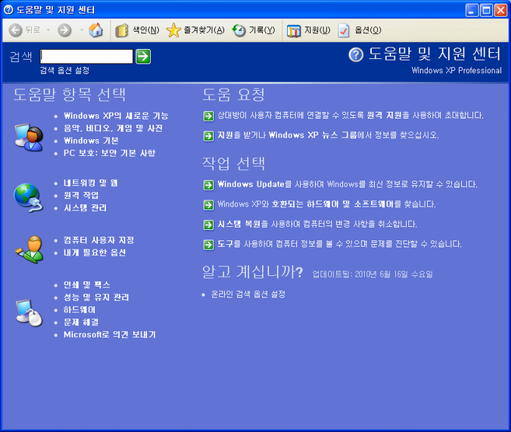Click inside the 검색 search text box
The image size is (511, 432).
click(86, 56)
